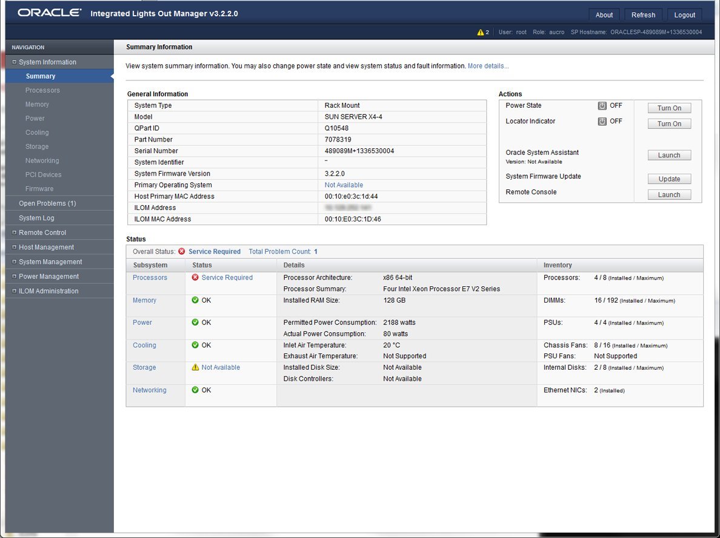Open Cooling subsystem link in Status table
This screenshot has width=720, height=538.
(x=145, y=345)
